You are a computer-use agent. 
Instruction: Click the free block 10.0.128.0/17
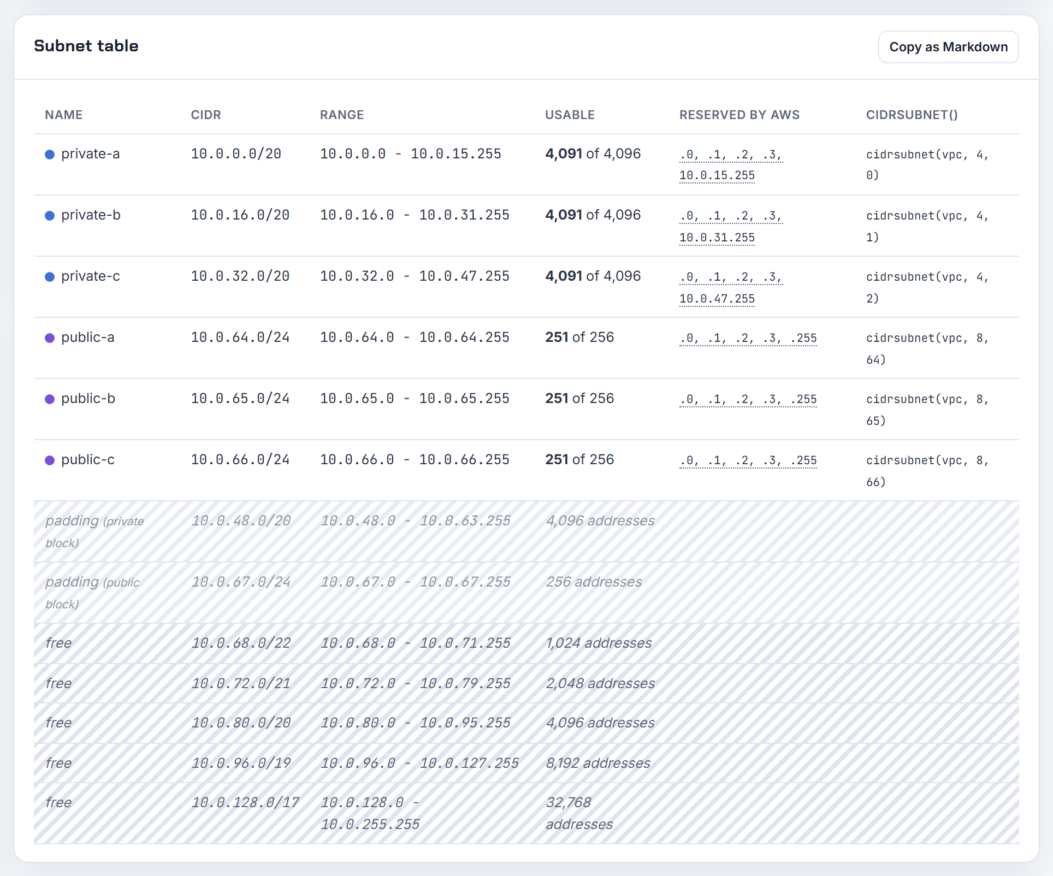point(245,803)
